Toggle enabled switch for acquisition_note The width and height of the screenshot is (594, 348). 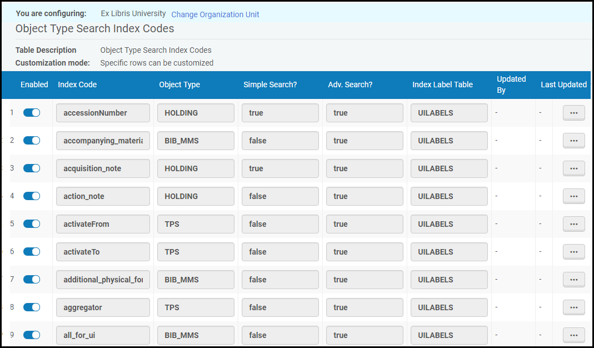32,168
